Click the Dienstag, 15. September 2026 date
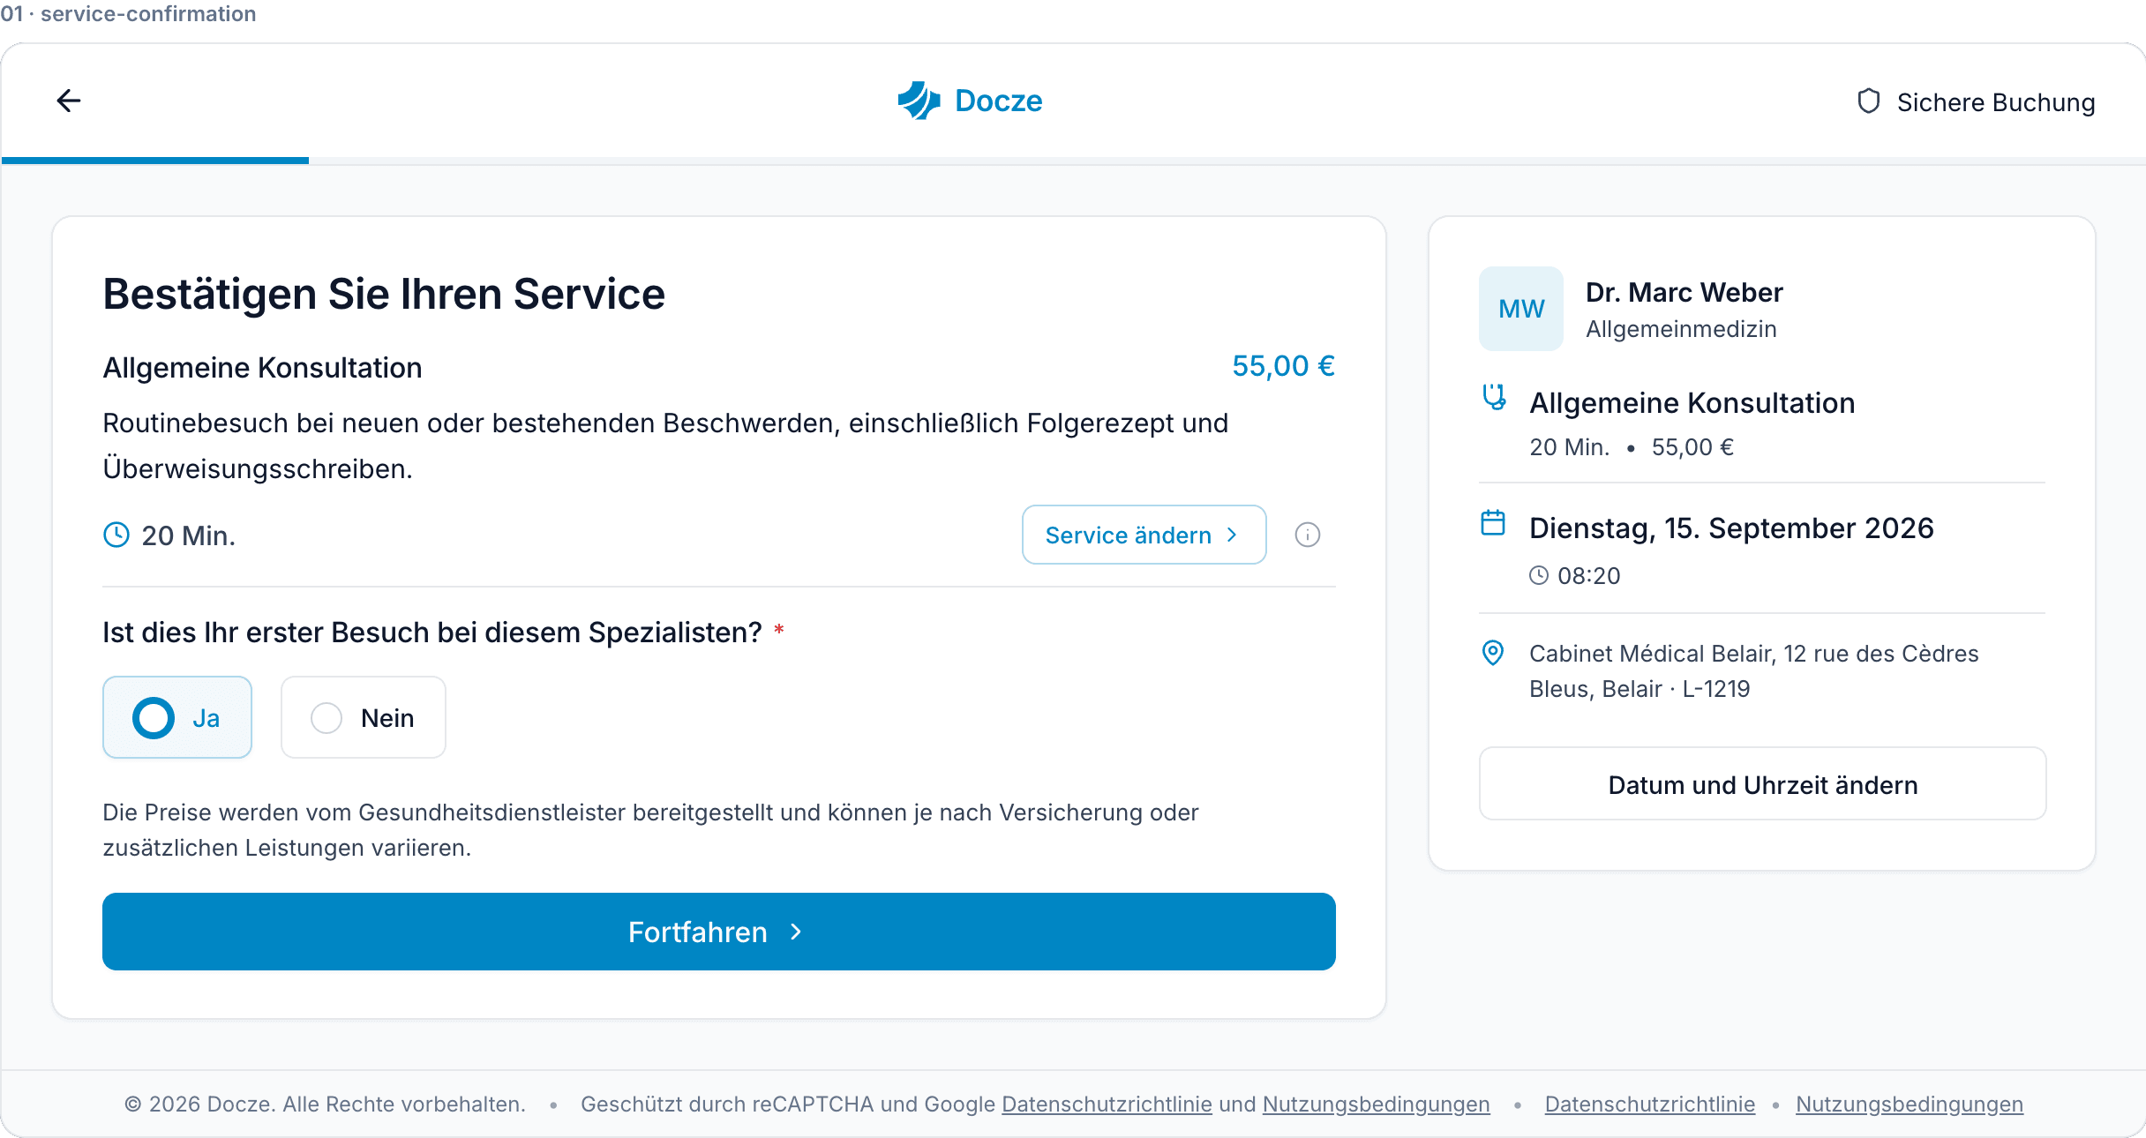This screenshot has width=2146, height=1138. coord(1731,528)
